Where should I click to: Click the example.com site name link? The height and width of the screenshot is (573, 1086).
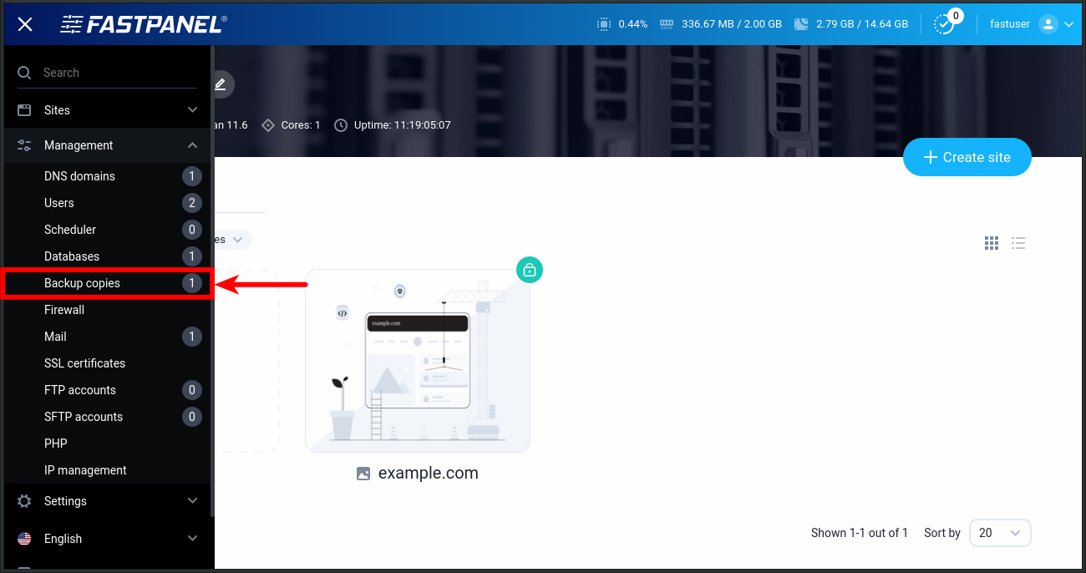click(429, 474)
